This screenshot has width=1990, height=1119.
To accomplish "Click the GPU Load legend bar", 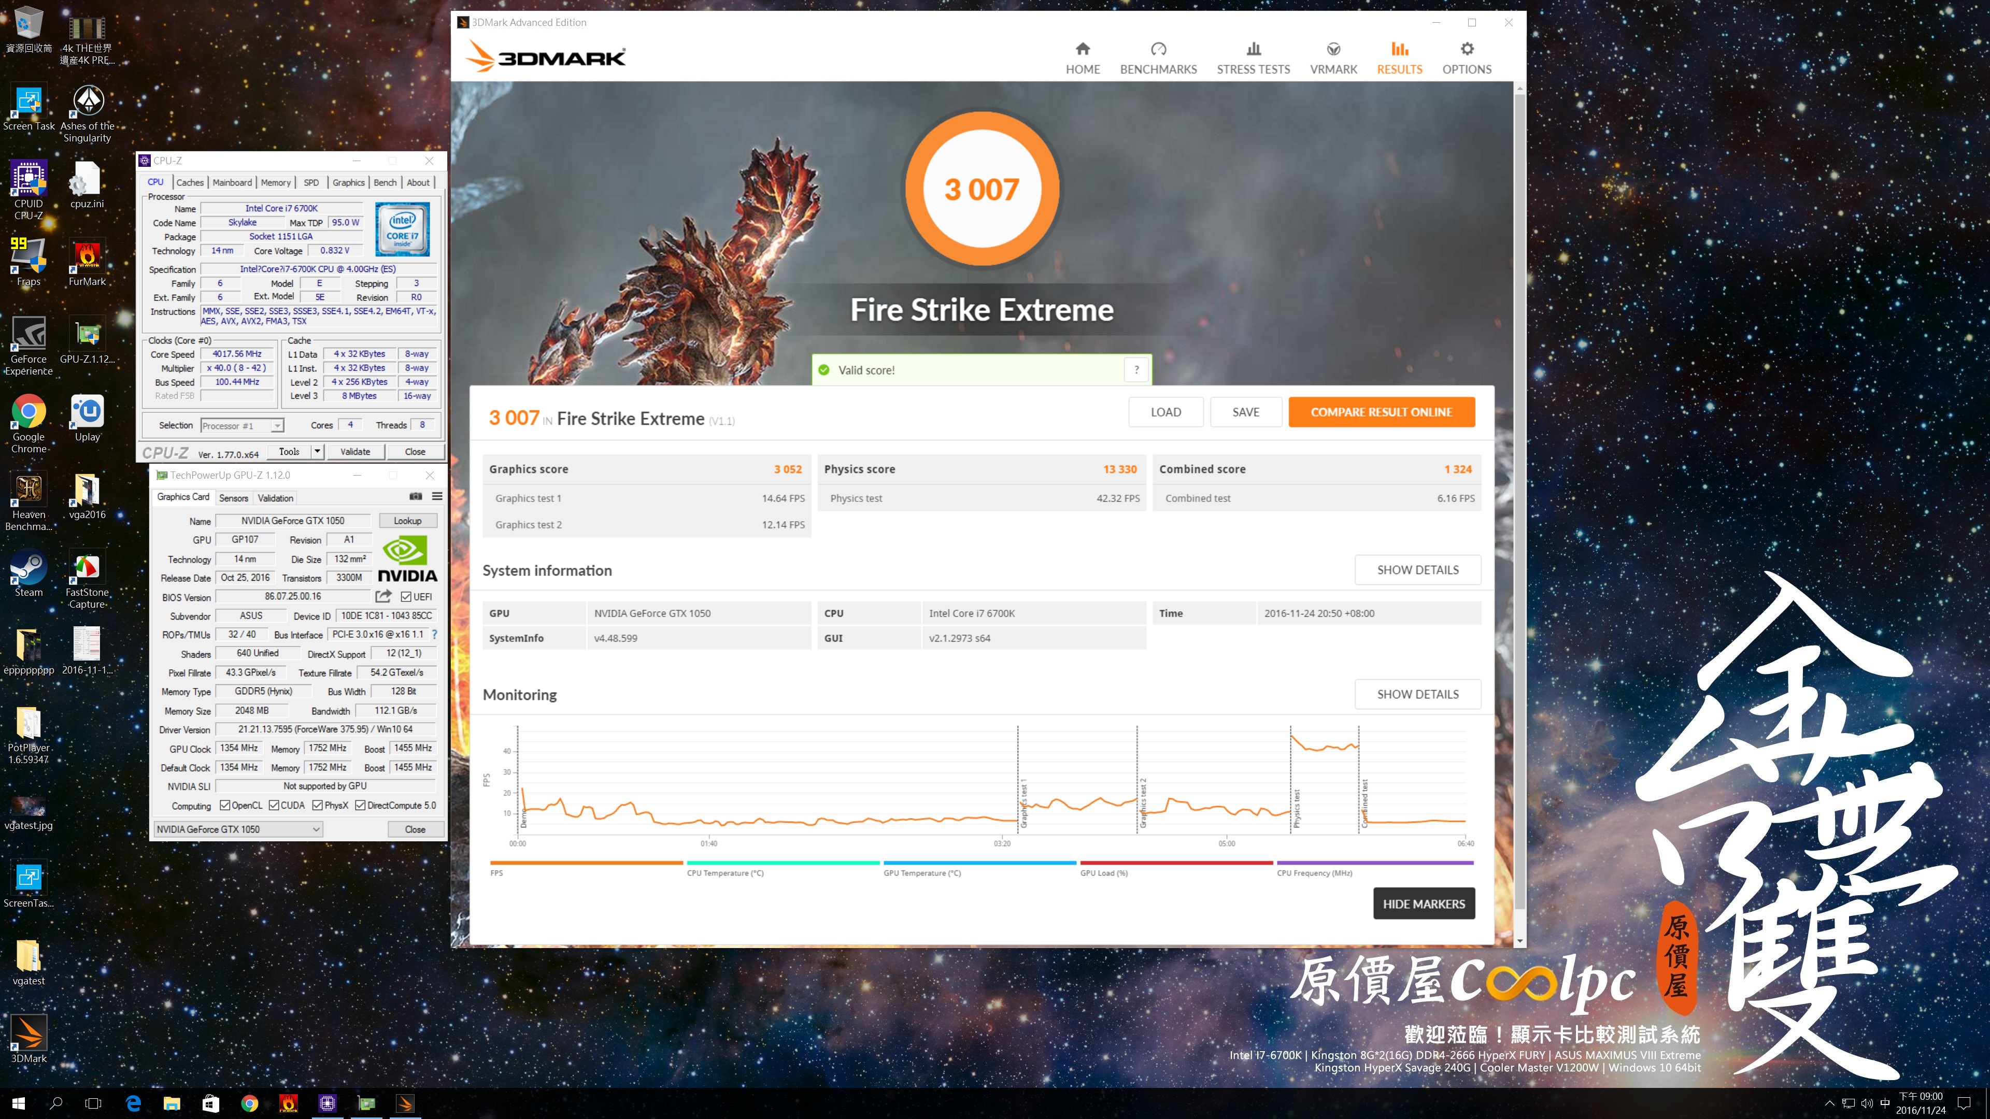I will coord(1176,863).
